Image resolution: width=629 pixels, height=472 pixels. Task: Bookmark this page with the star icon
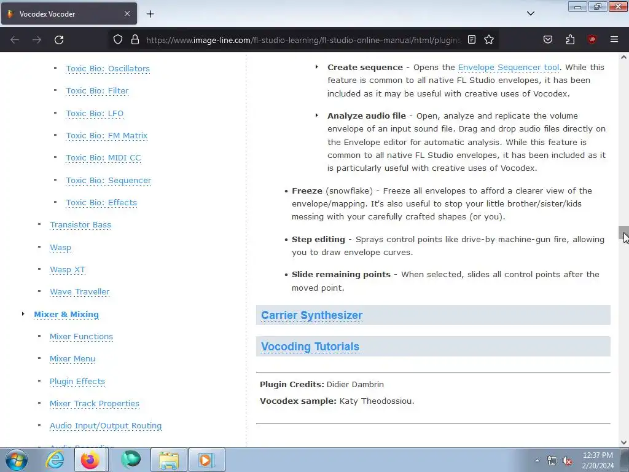[x=488, y=39]
